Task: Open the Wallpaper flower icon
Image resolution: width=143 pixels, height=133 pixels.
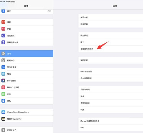Action: pos(3,74)
